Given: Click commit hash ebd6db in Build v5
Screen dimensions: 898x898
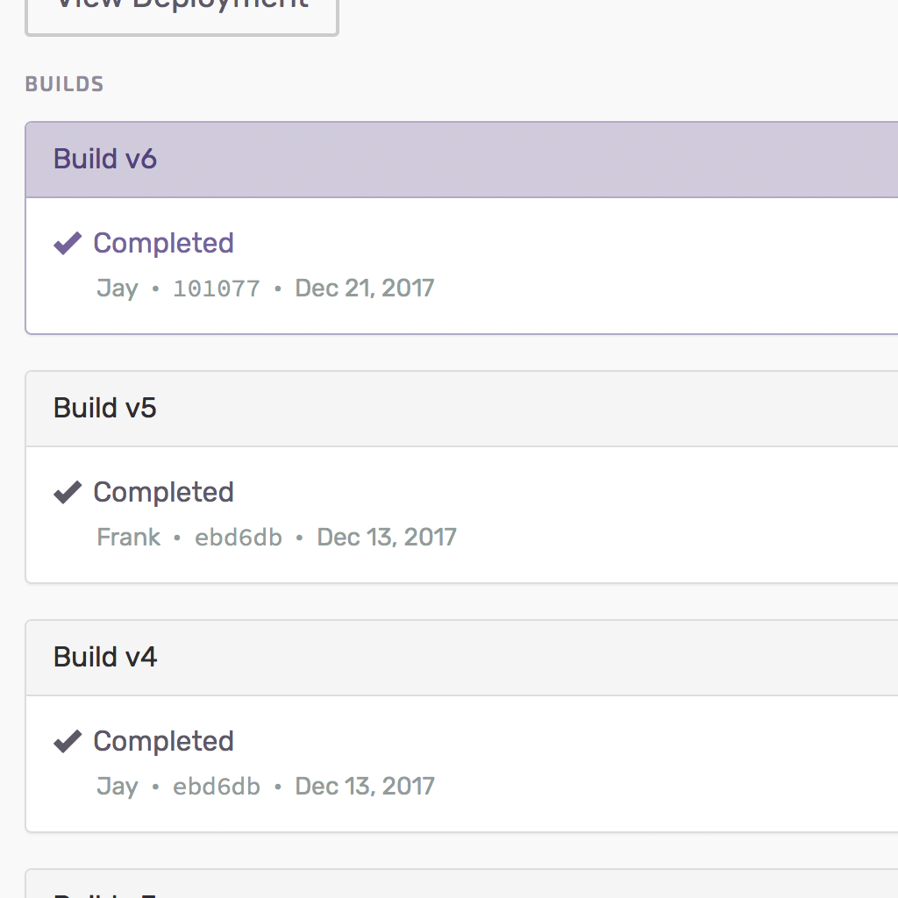Looking at the screenshot, I should pos(239,538).
